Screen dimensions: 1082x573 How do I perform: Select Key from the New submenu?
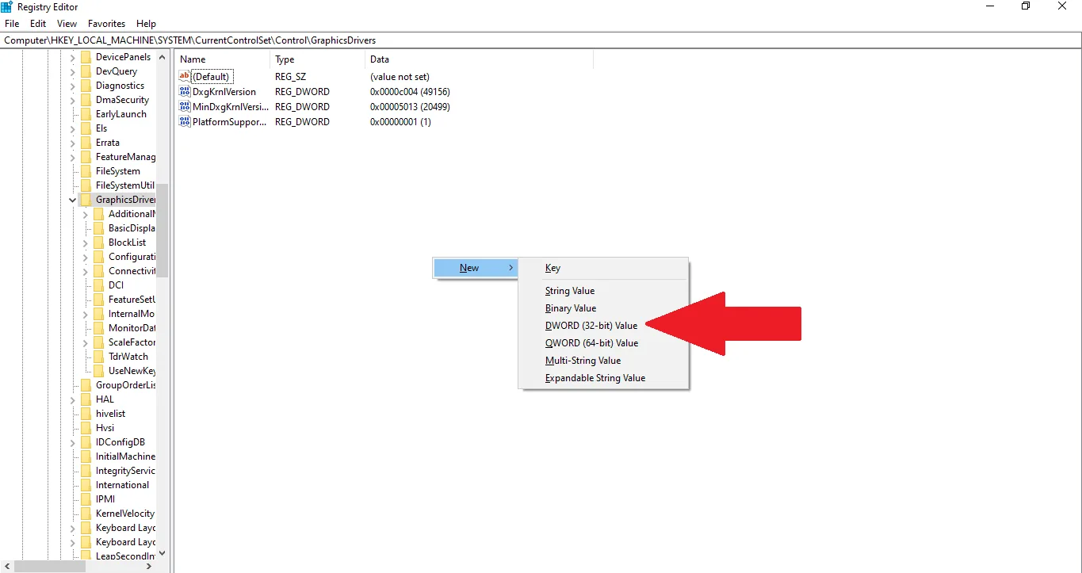click(x=552, y=268)
